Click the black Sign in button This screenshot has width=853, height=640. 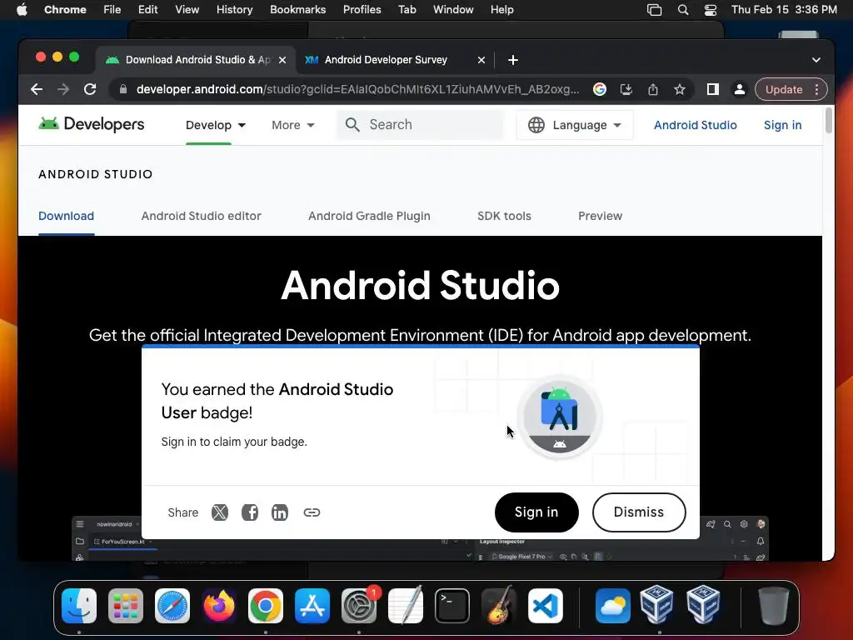click(x=536, y=512)
